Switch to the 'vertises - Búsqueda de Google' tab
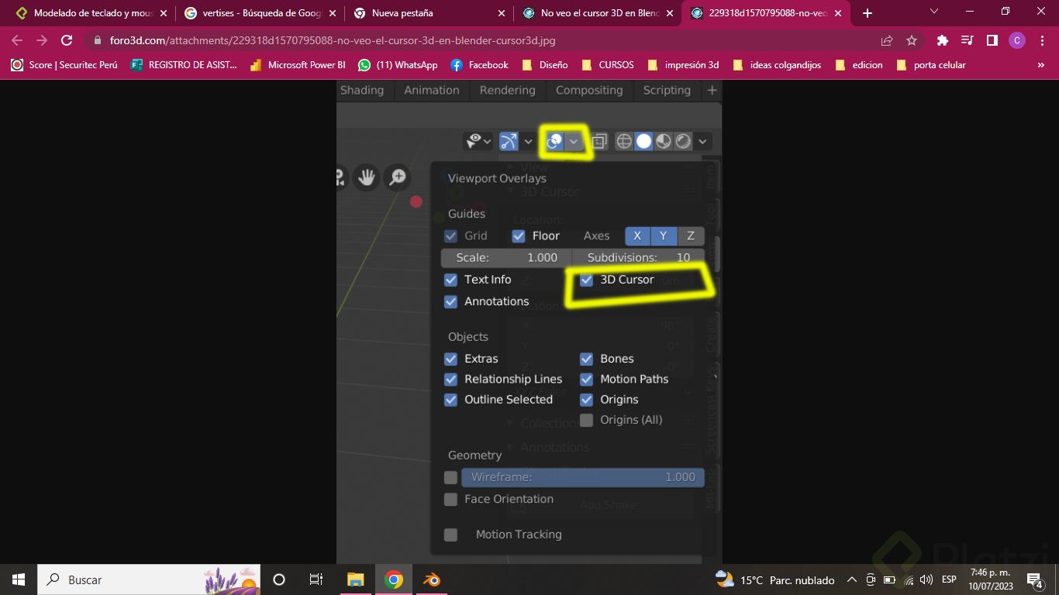Viewport: 1059px width, 595px height. tap(260, 13)
